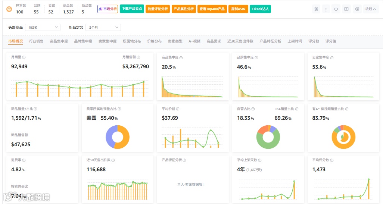Viewport: 383px width, 204px height.
Task: Switch to the 所属地分布 tab
Action: pos(132,41)
